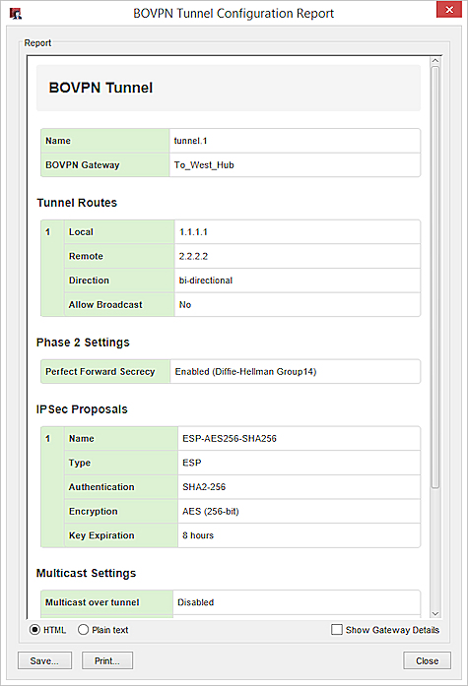Click the Close button
The image size is (468, 686).
(427, 660)
